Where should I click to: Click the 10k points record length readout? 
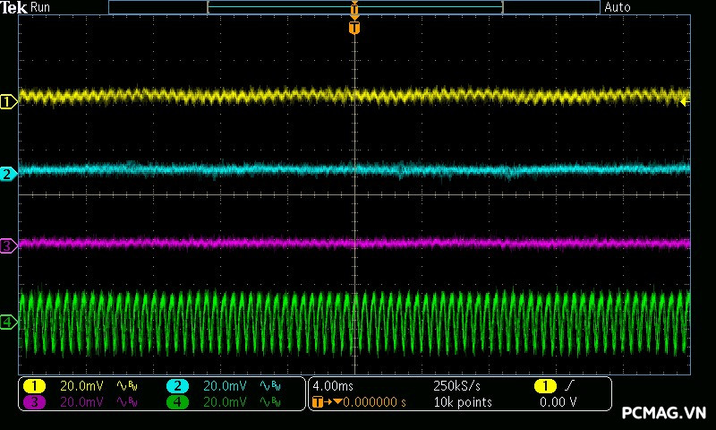462,402
